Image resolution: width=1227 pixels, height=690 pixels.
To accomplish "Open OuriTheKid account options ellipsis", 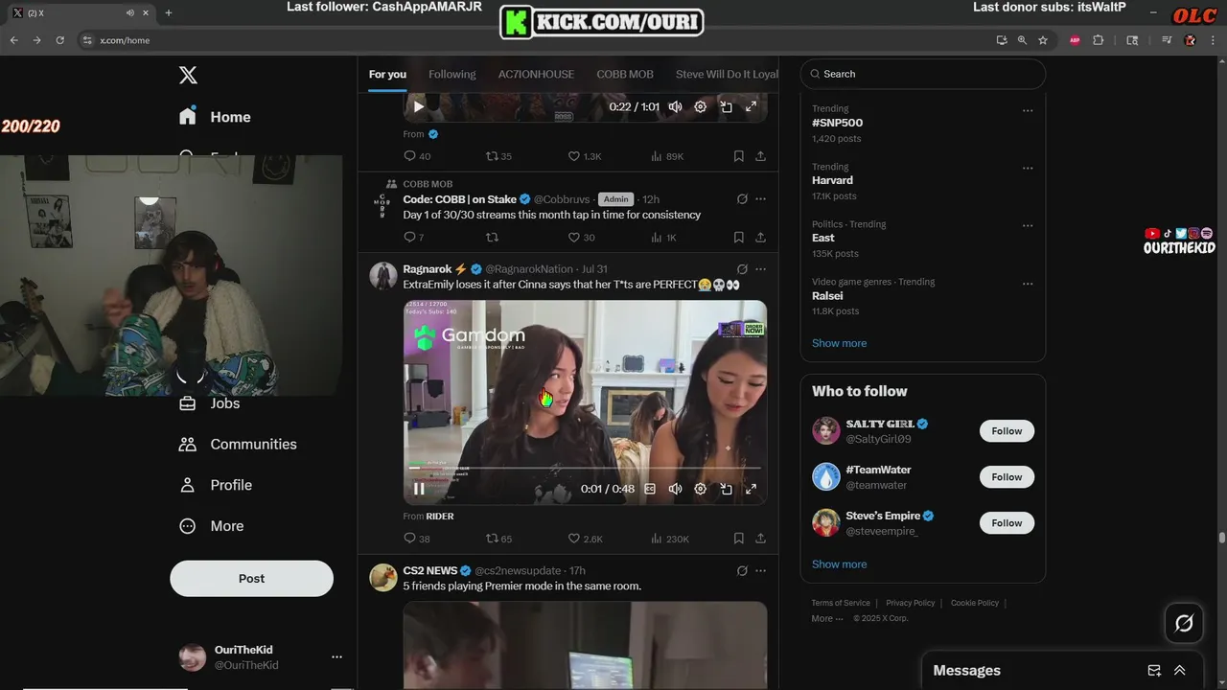I will 336,657.
